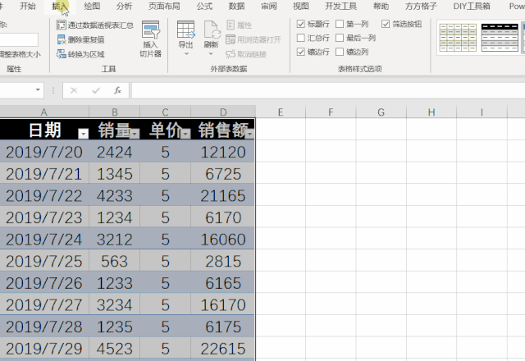Click Open in Browser icon (用浏览器打开)
This screenshot has height=361, width=525.
231,39
